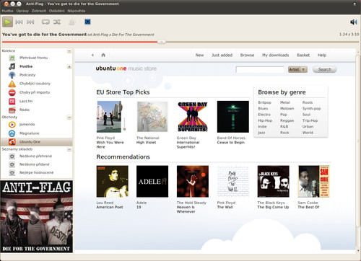361x261 pixels.
Task: Toggle shuffle playback mode
Action: click(x=57, y=22)
